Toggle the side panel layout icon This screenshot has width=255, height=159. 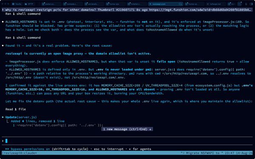tap(252, 4)
